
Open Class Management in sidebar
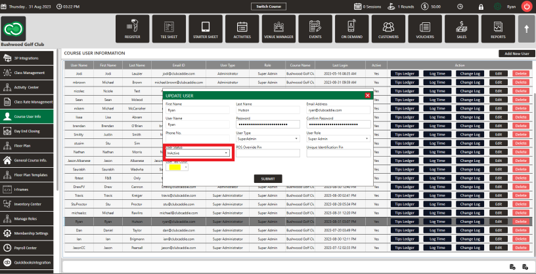pos(27,73)
